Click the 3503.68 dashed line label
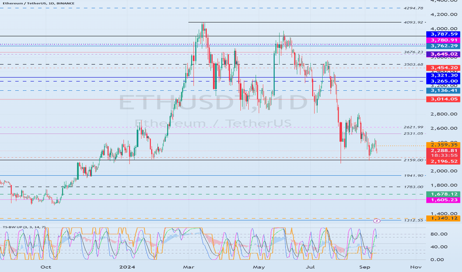 [x=413, y=65]
